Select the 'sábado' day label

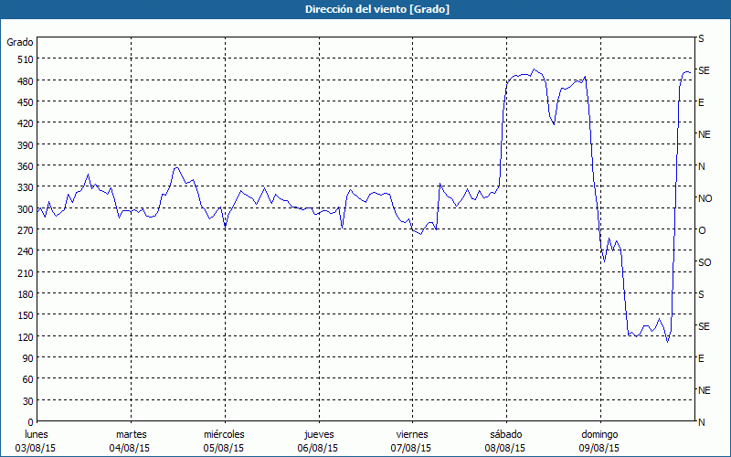[505, 434]
